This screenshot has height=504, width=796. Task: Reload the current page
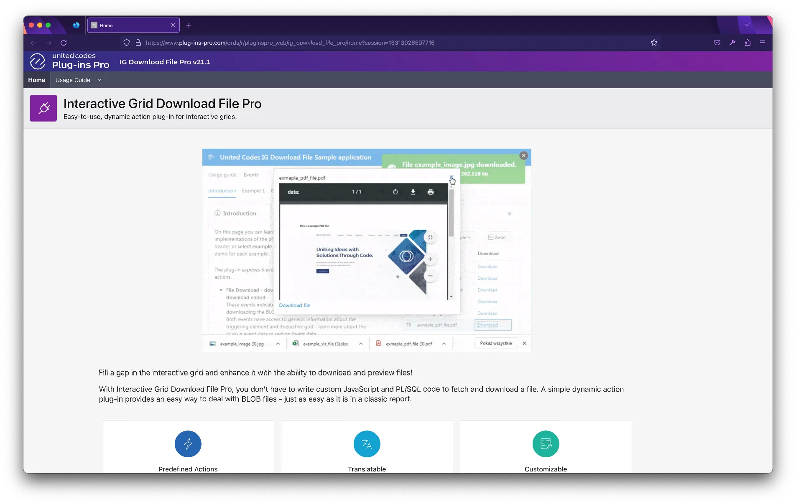[64, 43]
